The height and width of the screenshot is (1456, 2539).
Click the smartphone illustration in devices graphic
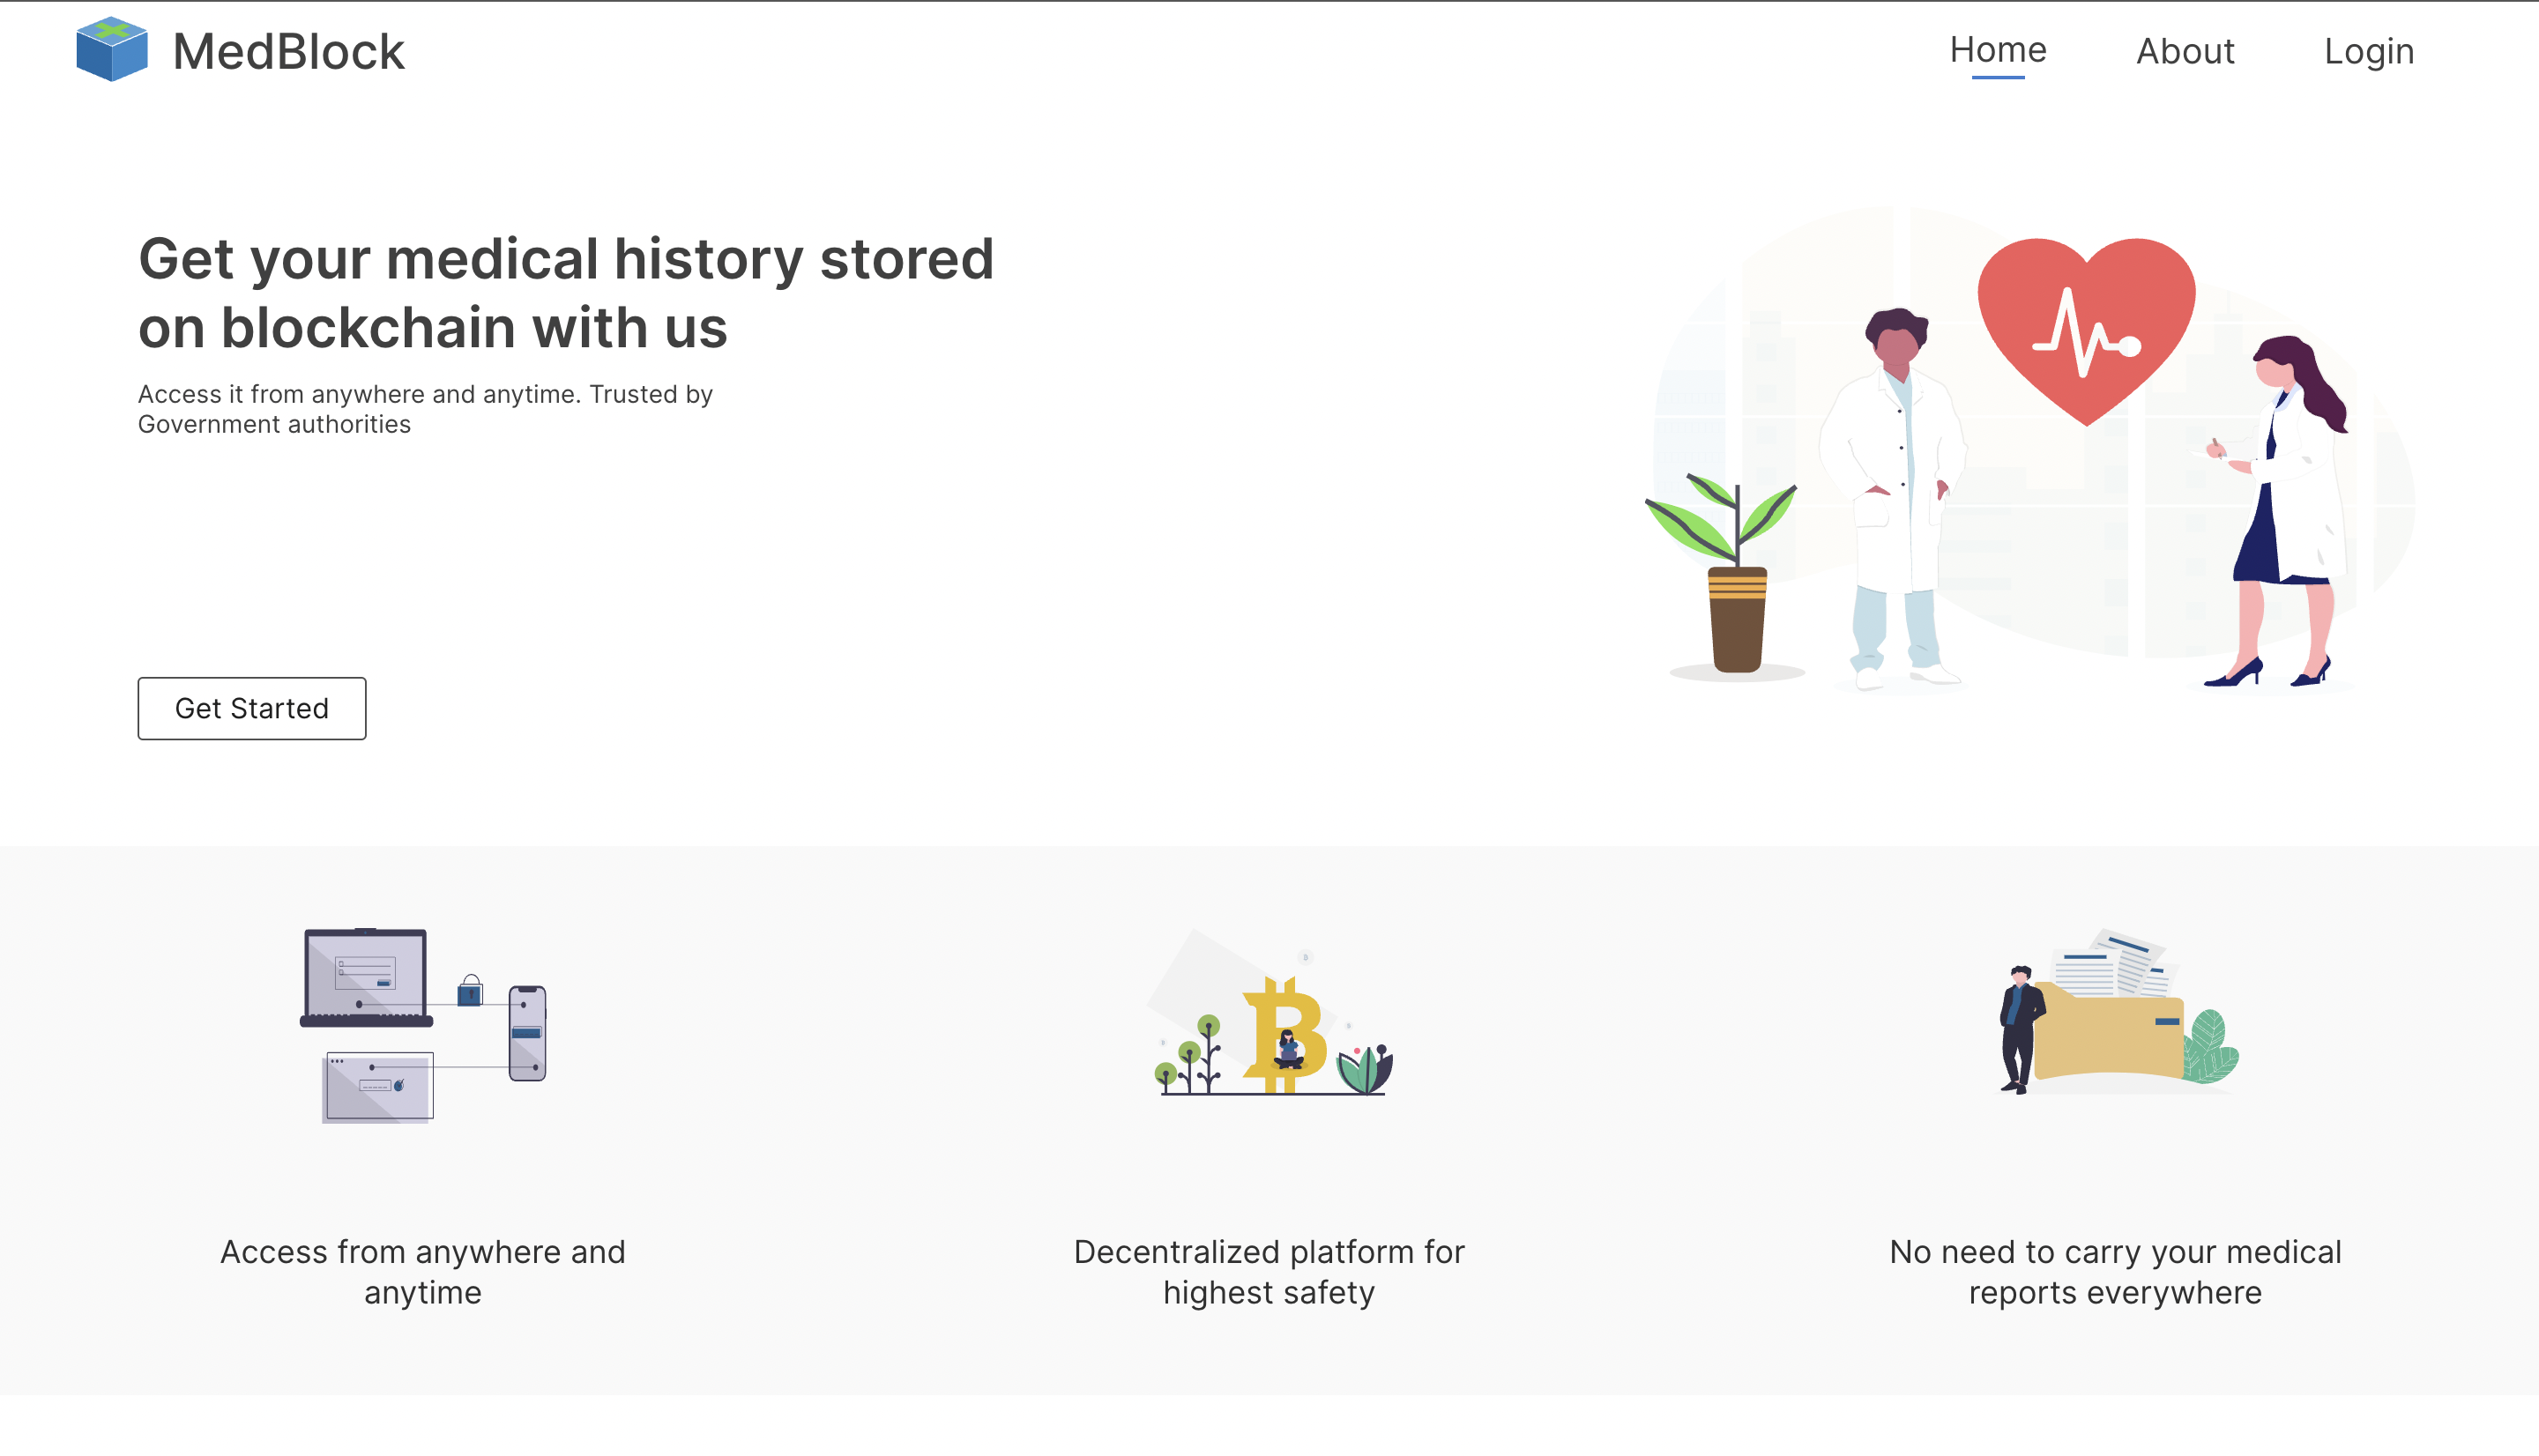tap(527, 1033)
